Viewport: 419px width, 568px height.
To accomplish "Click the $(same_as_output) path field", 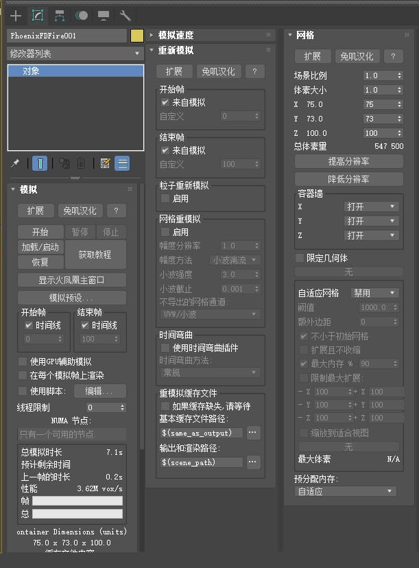I will (x=202, y=433).
